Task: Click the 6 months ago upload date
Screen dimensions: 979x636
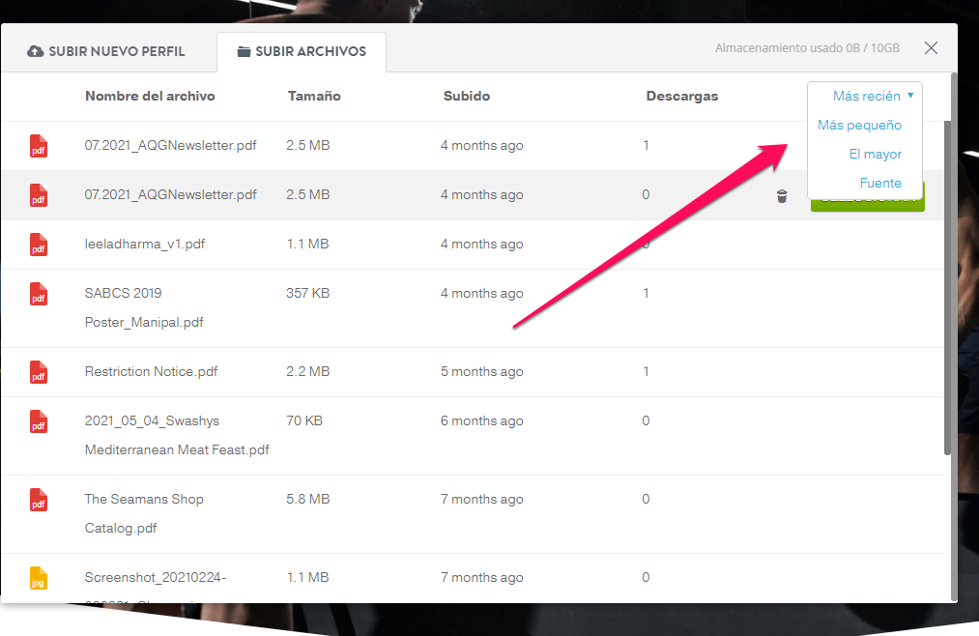Action: 481,420
